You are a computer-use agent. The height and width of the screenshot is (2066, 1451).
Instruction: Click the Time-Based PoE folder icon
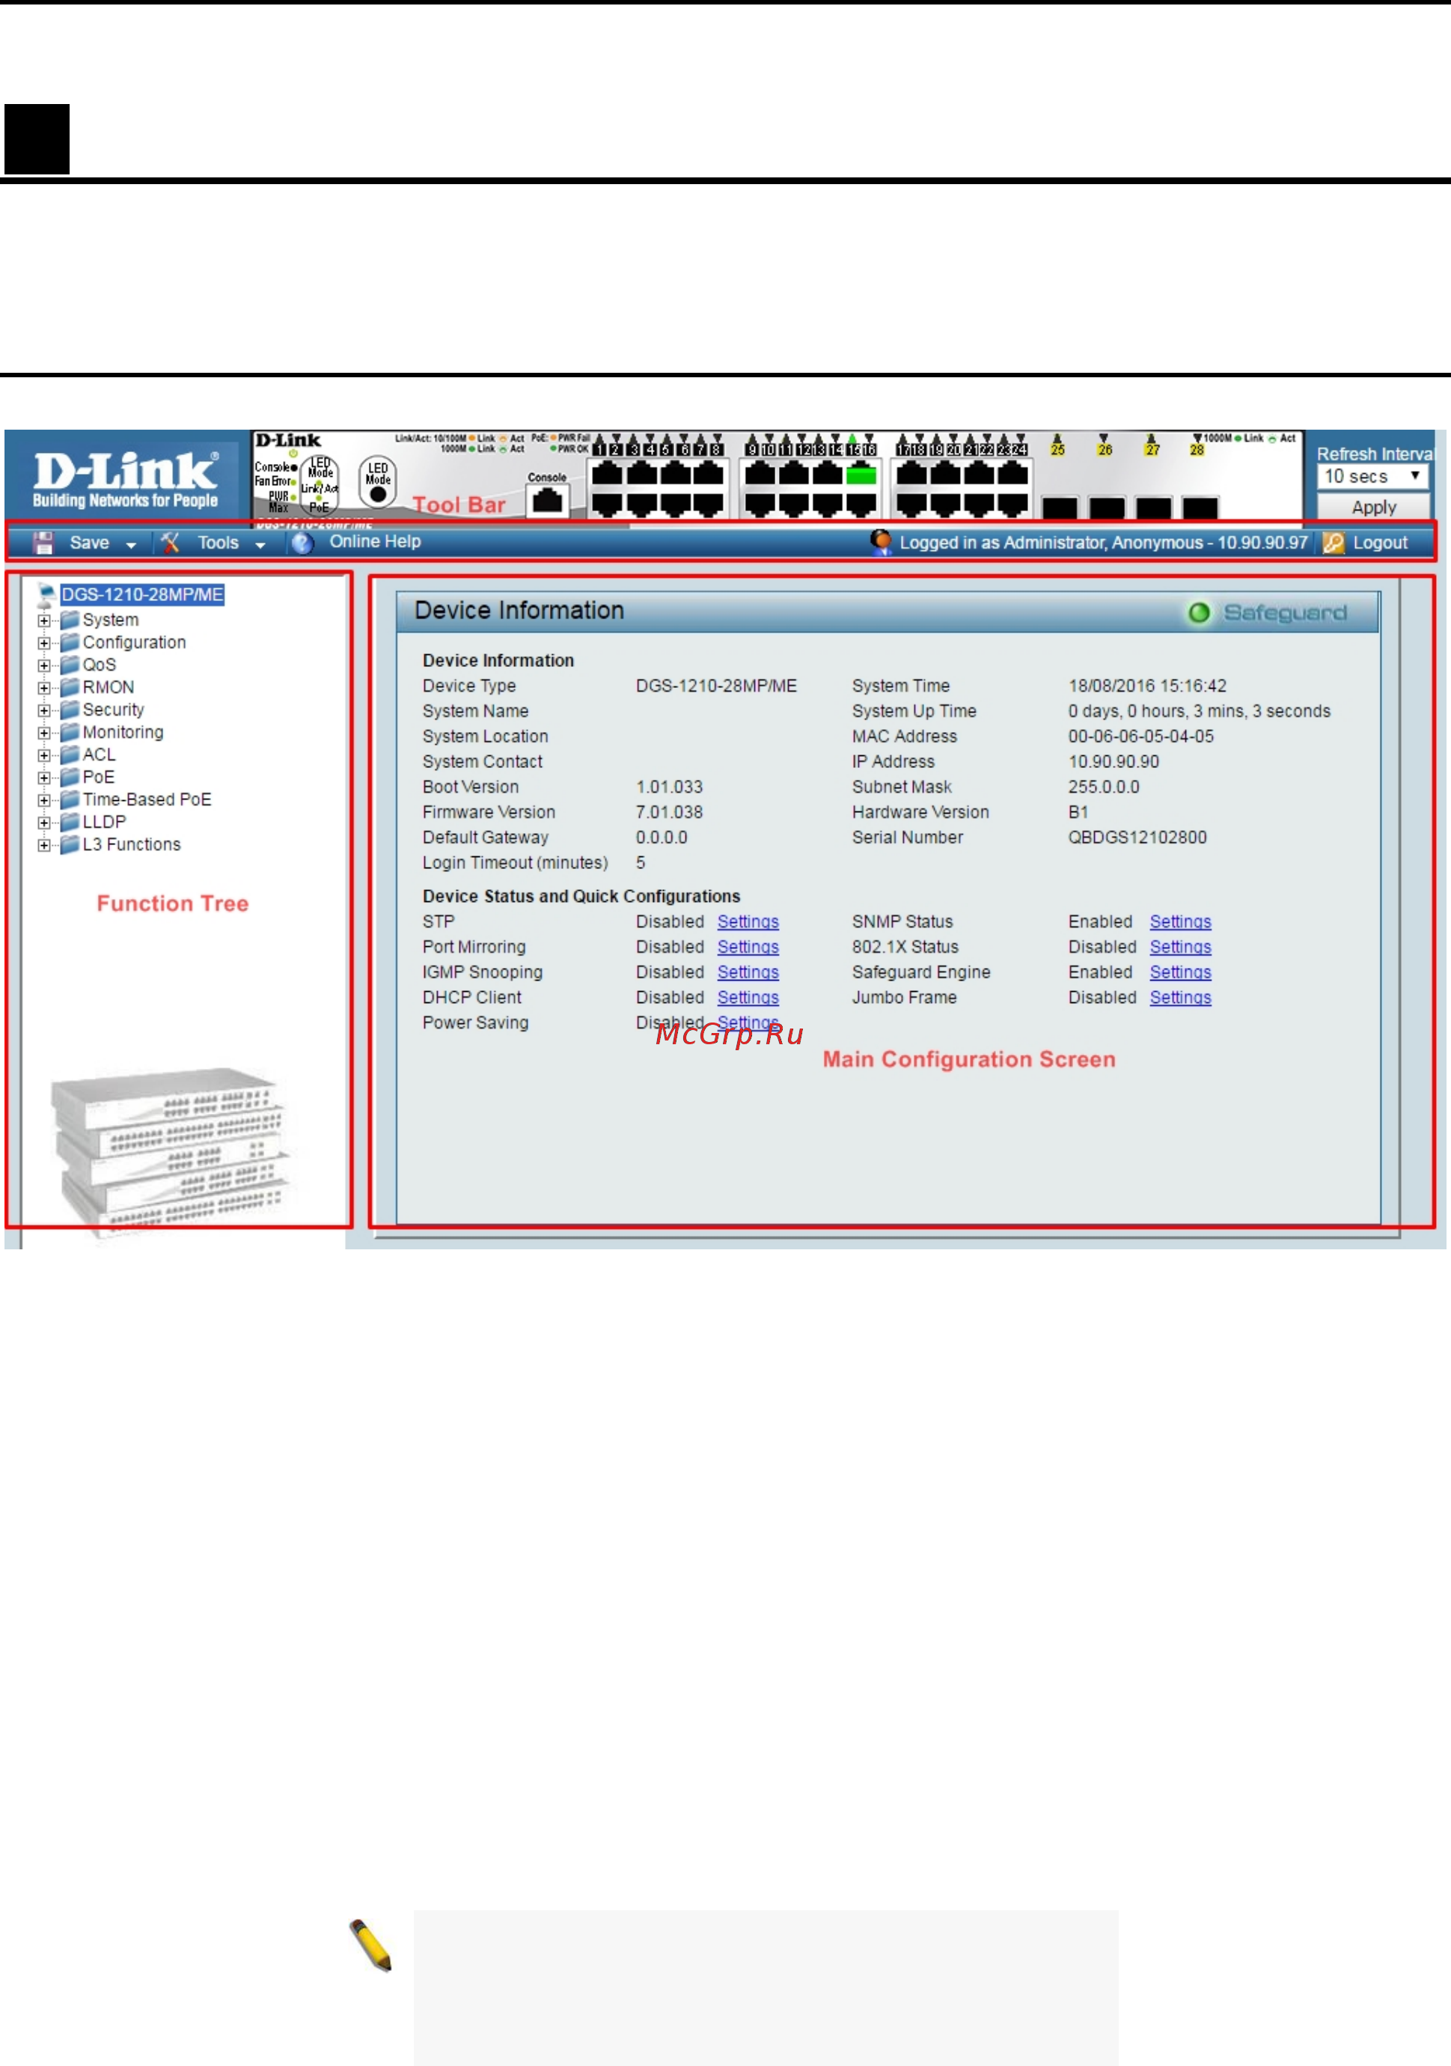[x=70, y=800]
